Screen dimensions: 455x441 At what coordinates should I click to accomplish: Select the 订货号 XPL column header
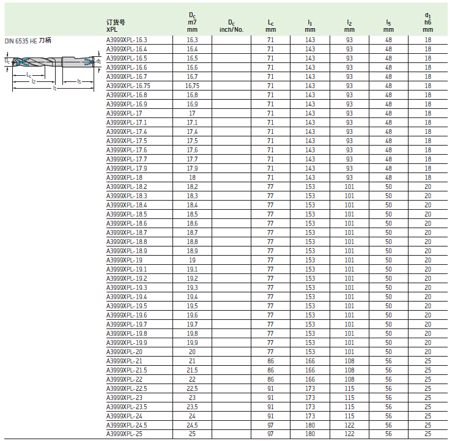tap(116, 25)
